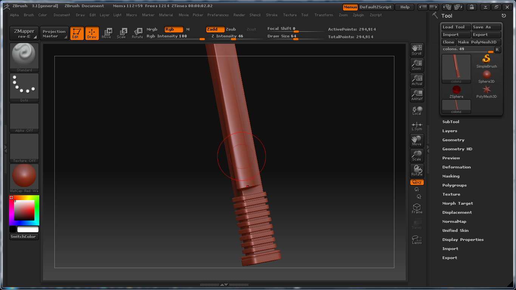Open the Dots stroke selector

click(24, 88)
